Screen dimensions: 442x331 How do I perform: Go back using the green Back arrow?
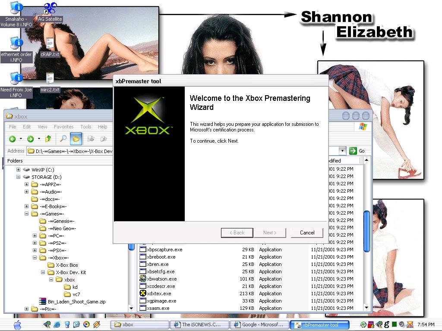(12, 139)
